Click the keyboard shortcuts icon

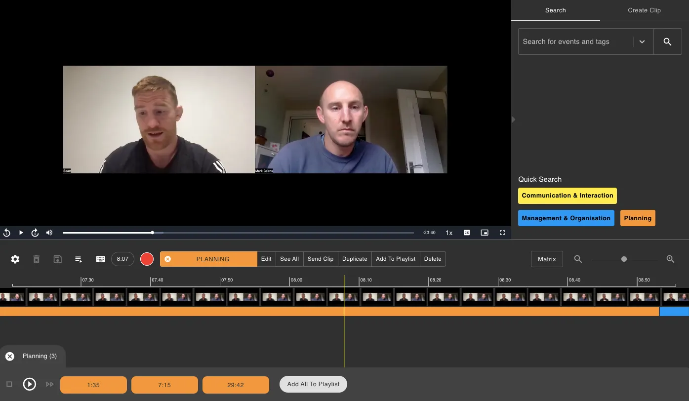[100, 259]
